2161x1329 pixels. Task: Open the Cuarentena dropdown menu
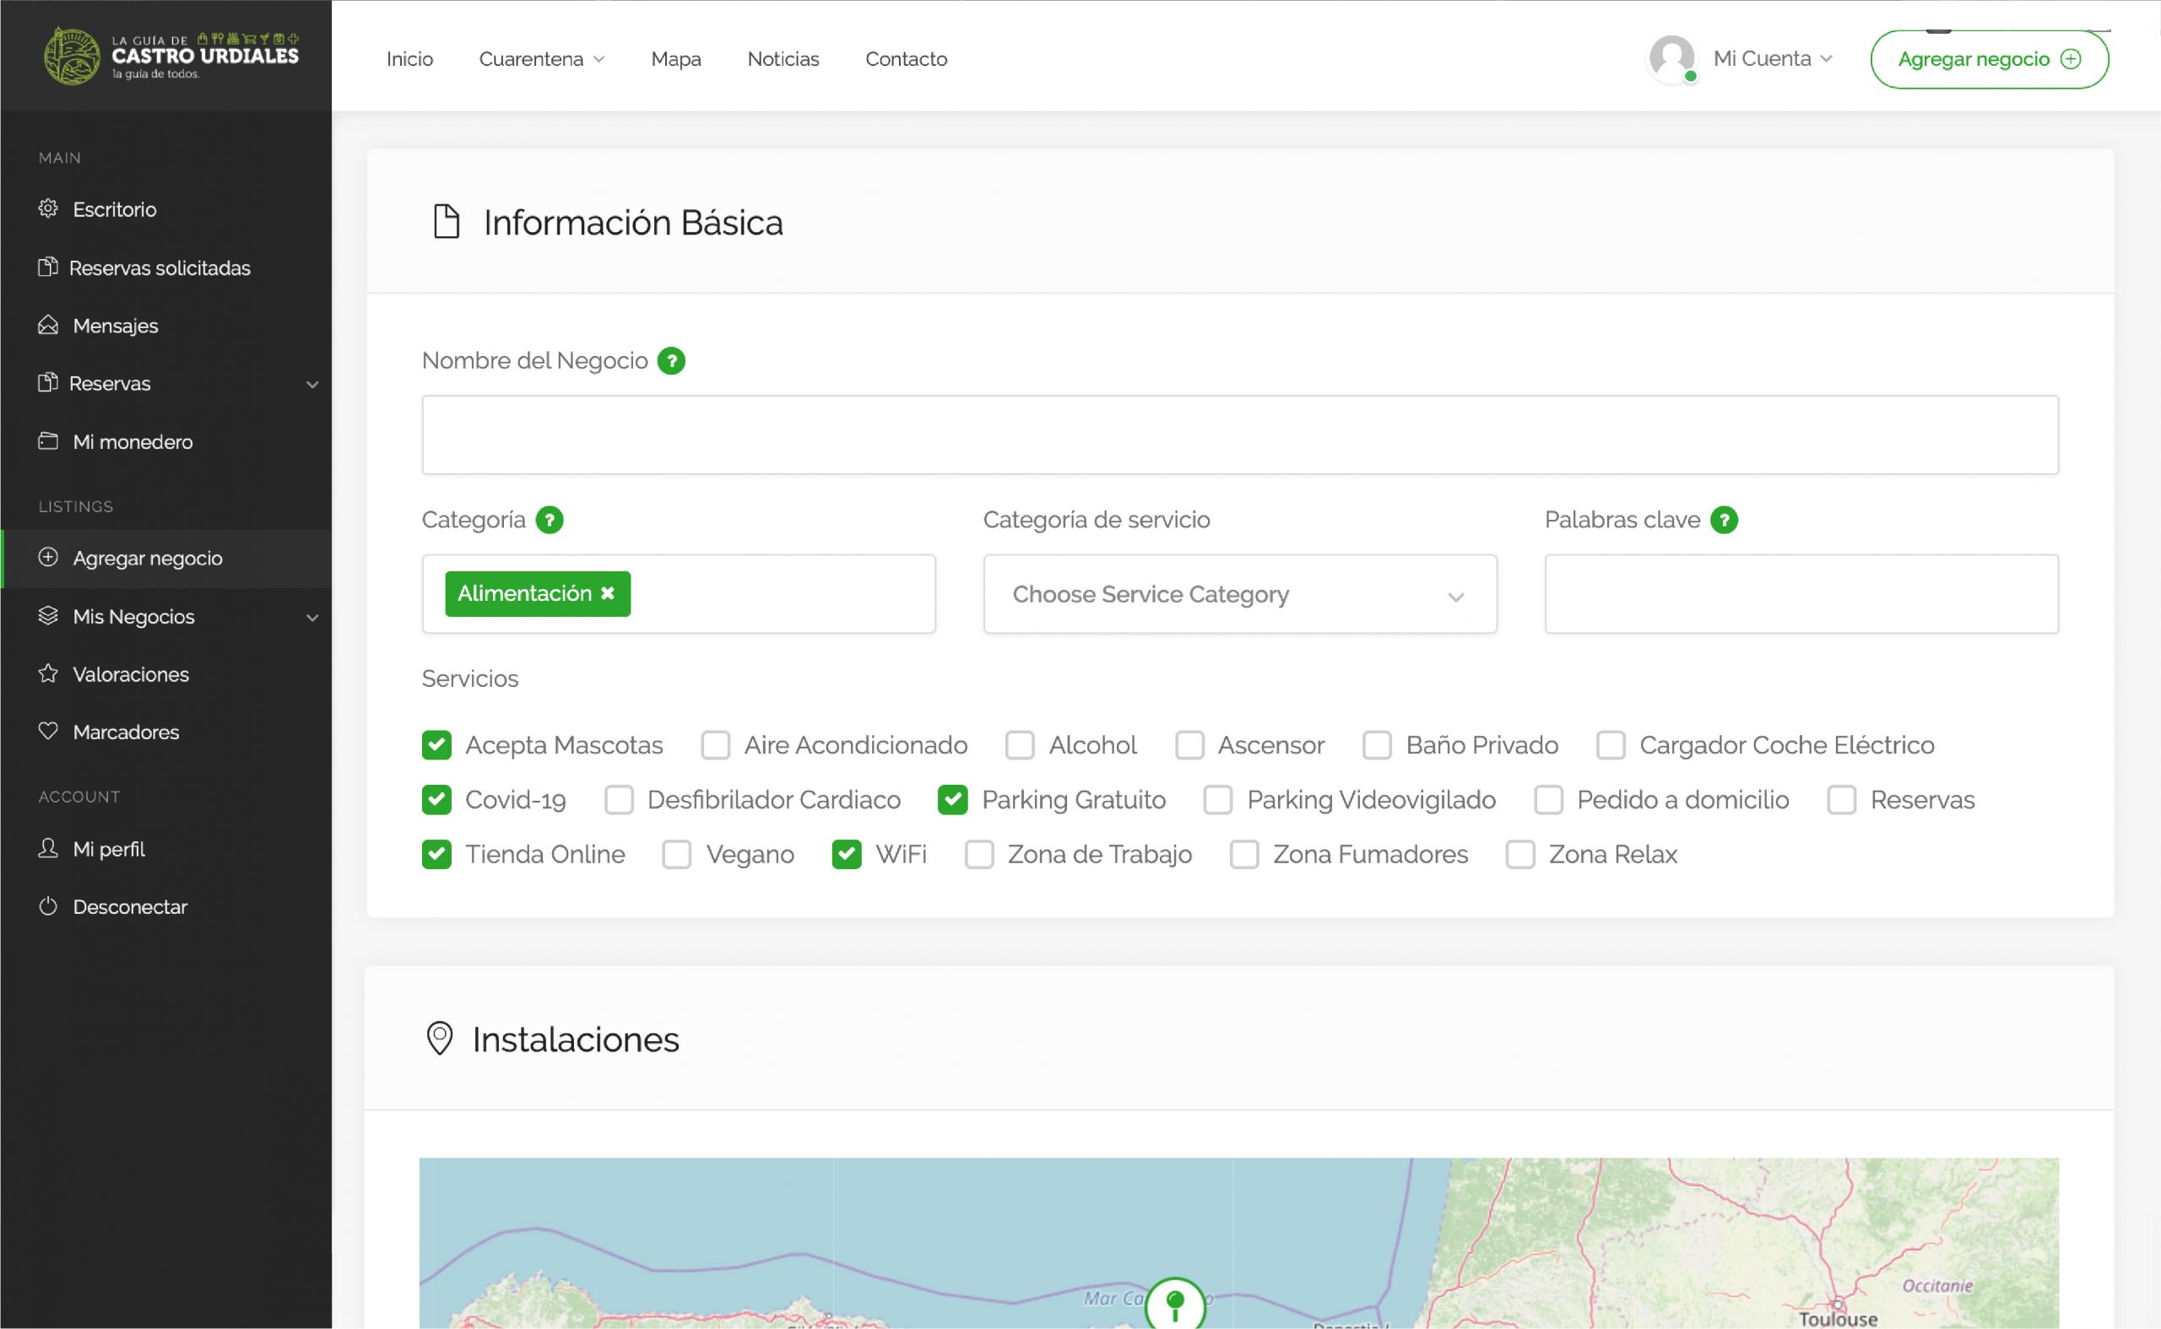click(x=542, y=59)
